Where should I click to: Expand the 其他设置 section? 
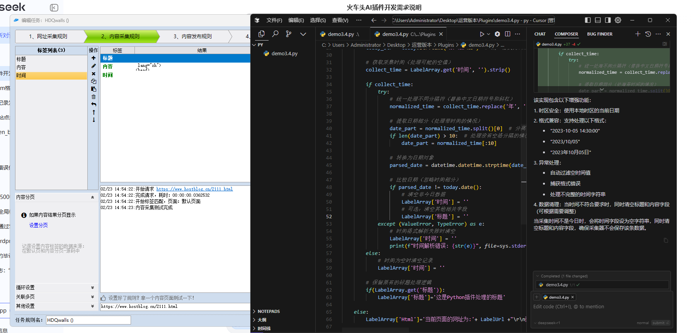(92, 306)
